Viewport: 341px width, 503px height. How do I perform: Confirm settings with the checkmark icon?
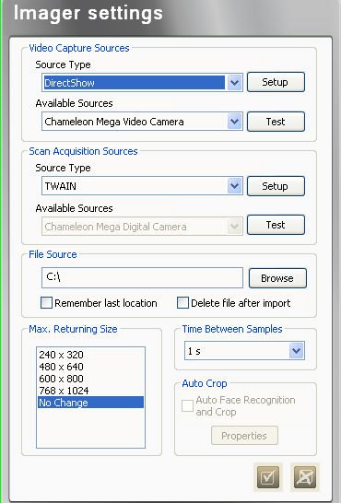click(x=268, y=477)
